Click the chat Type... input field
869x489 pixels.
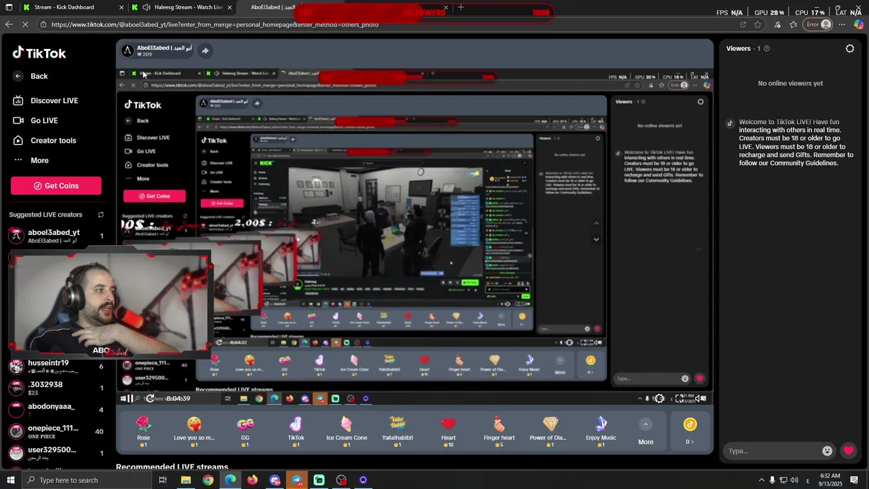pyautogui.click(x=773, y=451)
